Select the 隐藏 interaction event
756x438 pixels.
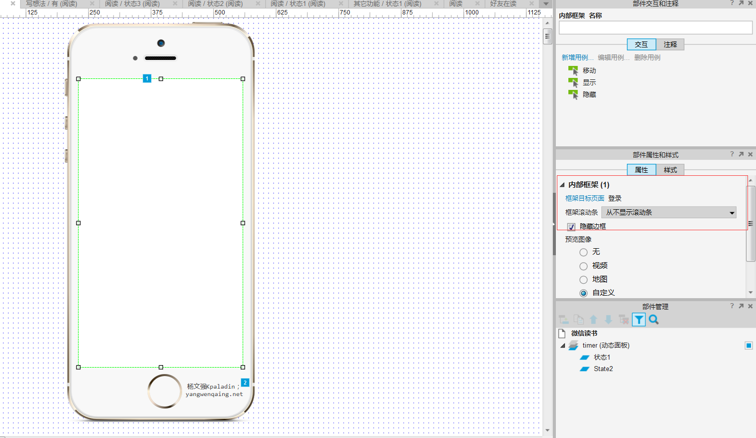coord(589,94)
